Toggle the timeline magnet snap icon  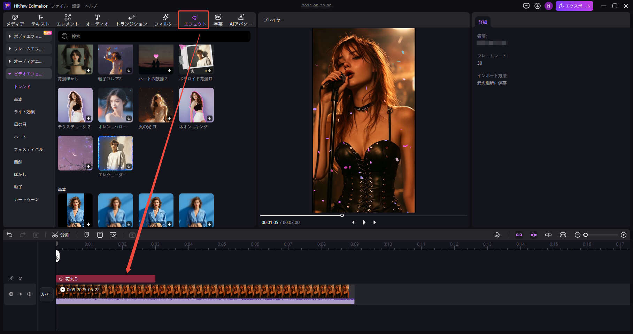(534, 235)
